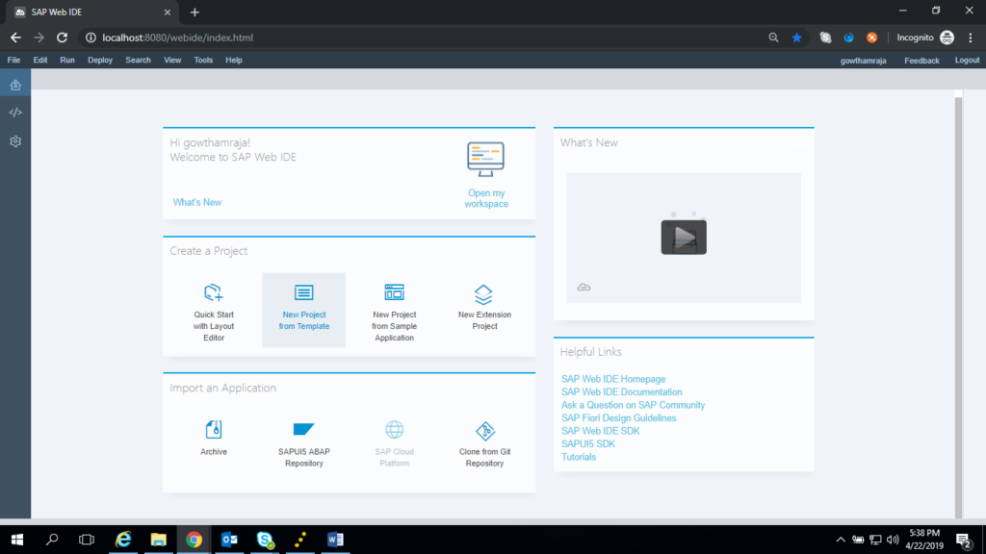This screenshot has width=986, height=554.
Task: Open the Run menu
Action: coord(67,61)
